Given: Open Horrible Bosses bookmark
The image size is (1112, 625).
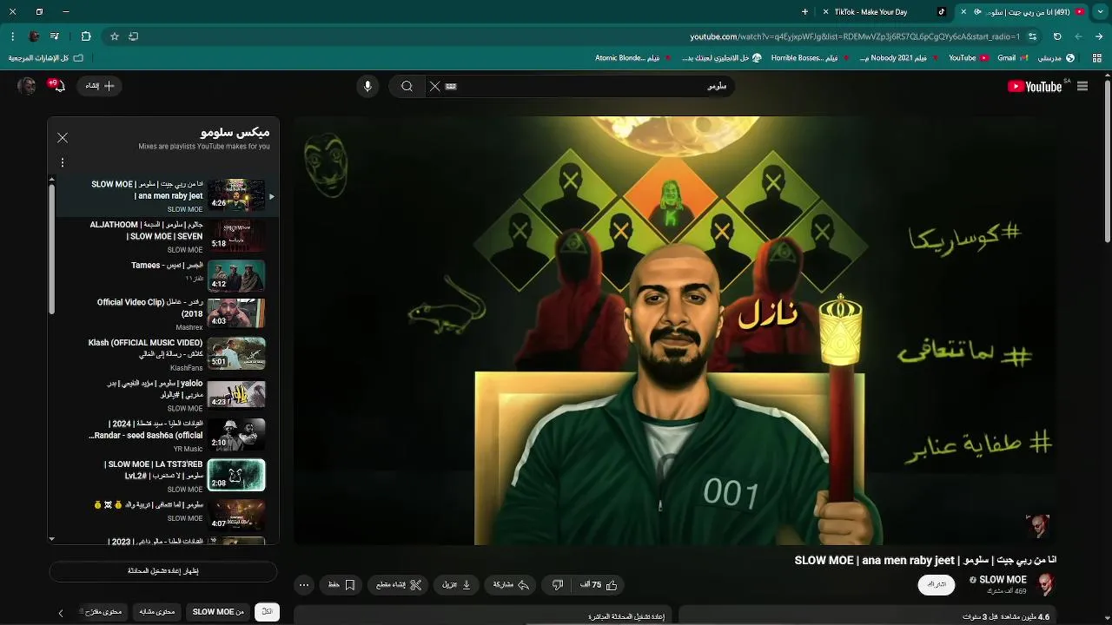Looking at the screenshot, I should point(811,58).
